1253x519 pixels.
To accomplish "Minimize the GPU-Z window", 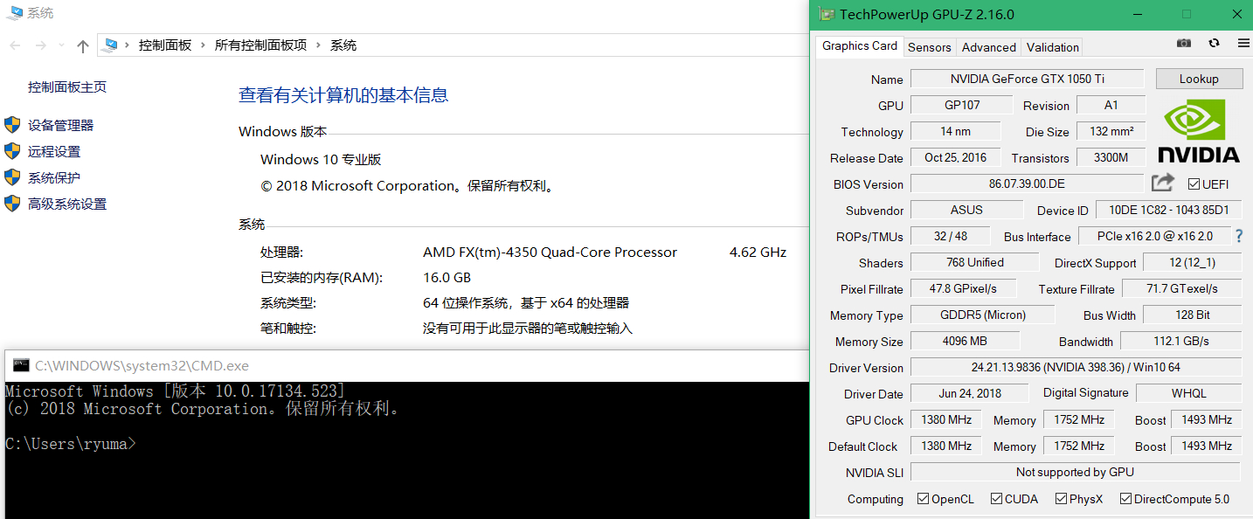I will click(1136, 14).
